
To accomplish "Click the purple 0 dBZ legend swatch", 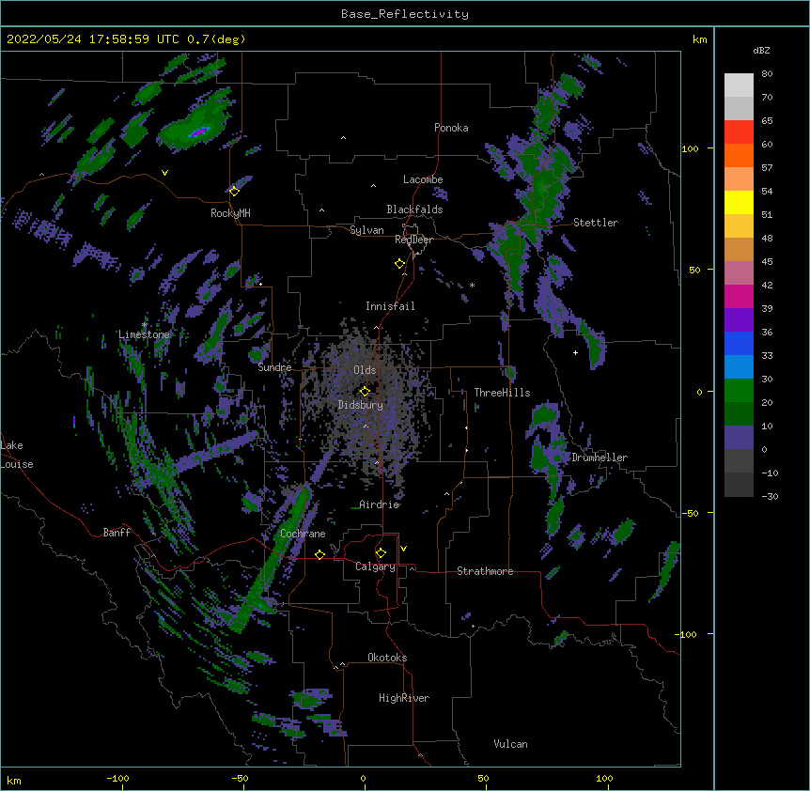I will (x=739, y=438).
